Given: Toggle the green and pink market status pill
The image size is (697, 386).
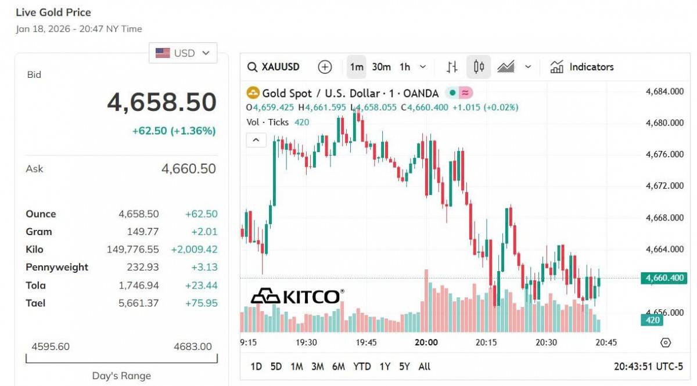Looking at the screenshot, I should (x=459, y=93).
